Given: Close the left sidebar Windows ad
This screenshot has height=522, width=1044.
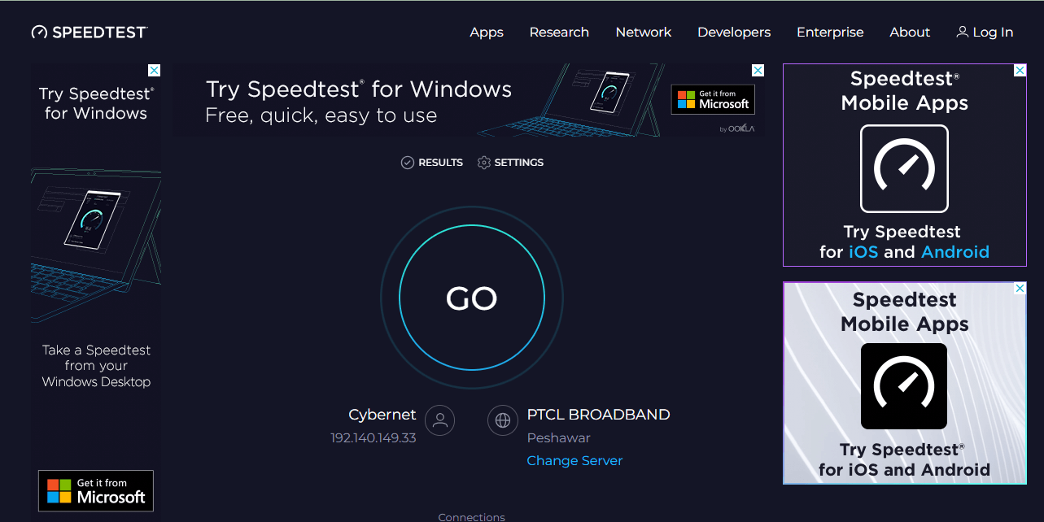Looking at the screenshot, I should click(154, 71).
